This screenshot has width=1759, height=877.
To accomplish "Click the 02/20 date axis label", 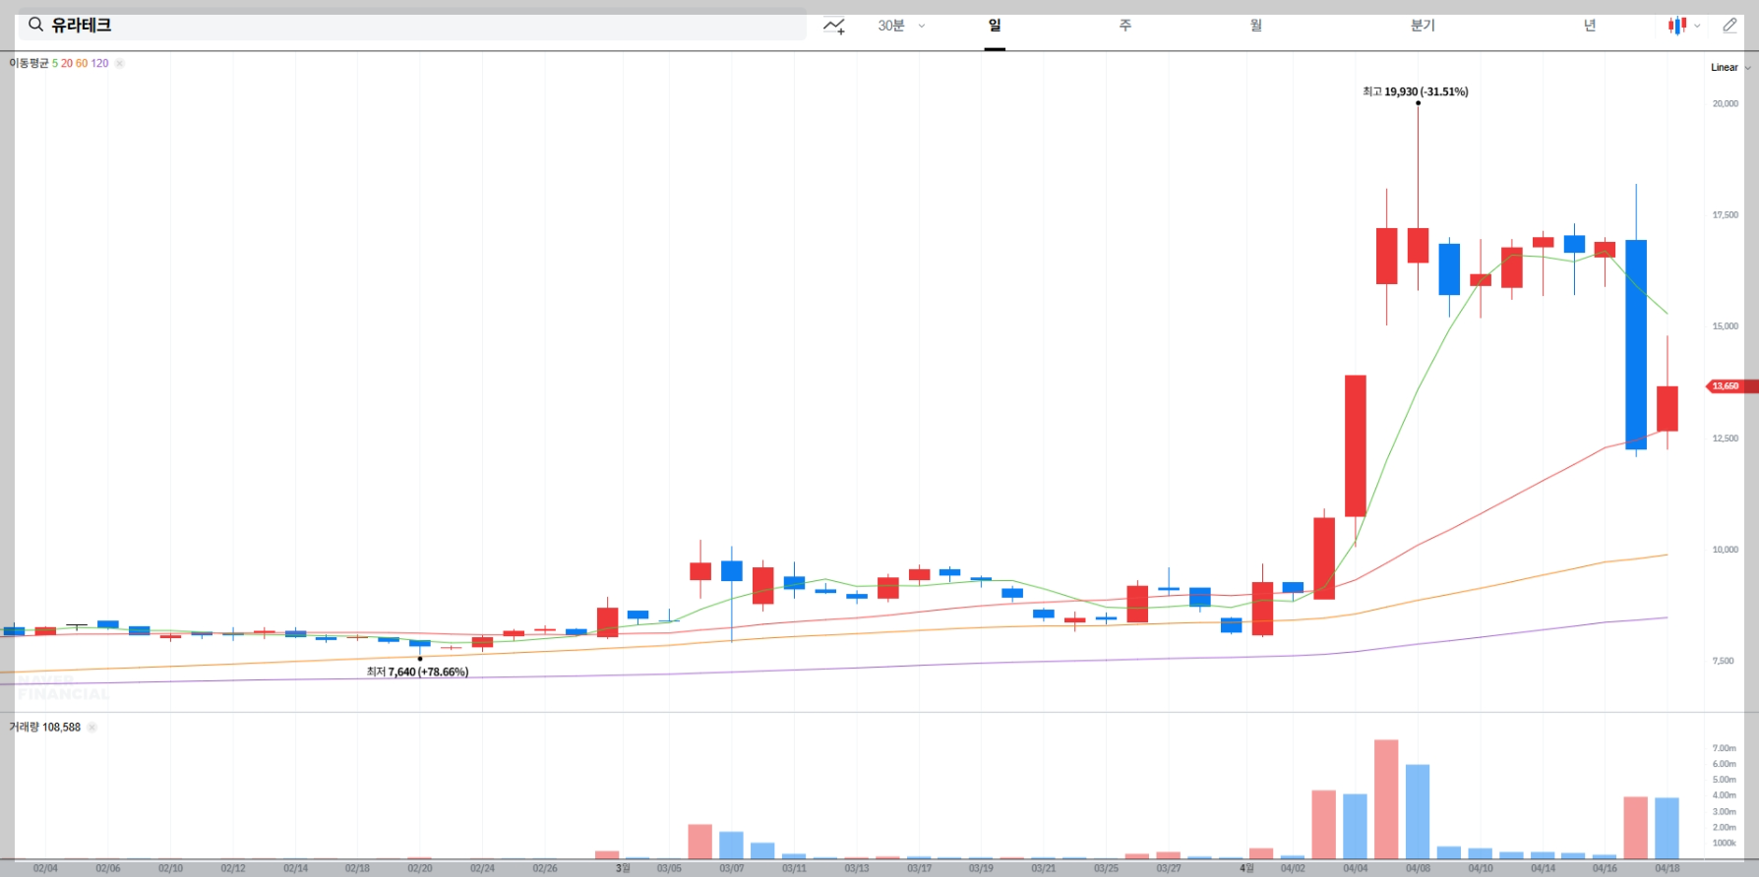I will click(420, 868).
